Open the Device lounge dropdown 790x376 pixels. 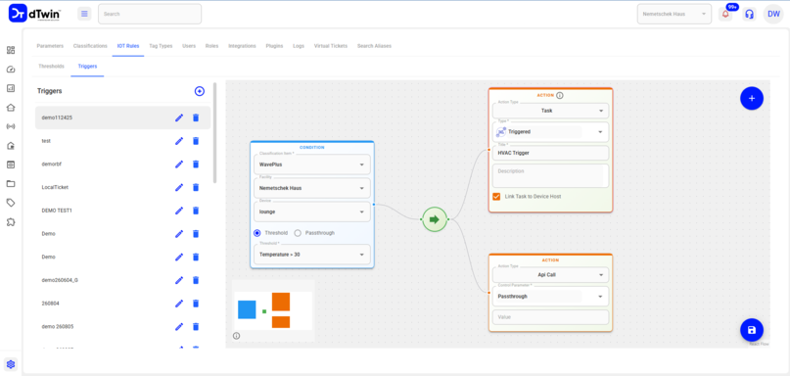[x=311, y=211]
